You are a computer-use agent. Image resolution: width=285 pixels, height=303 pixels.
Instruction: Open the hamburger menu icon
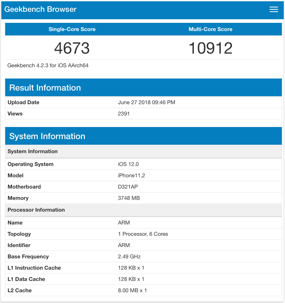coord(274,9)
